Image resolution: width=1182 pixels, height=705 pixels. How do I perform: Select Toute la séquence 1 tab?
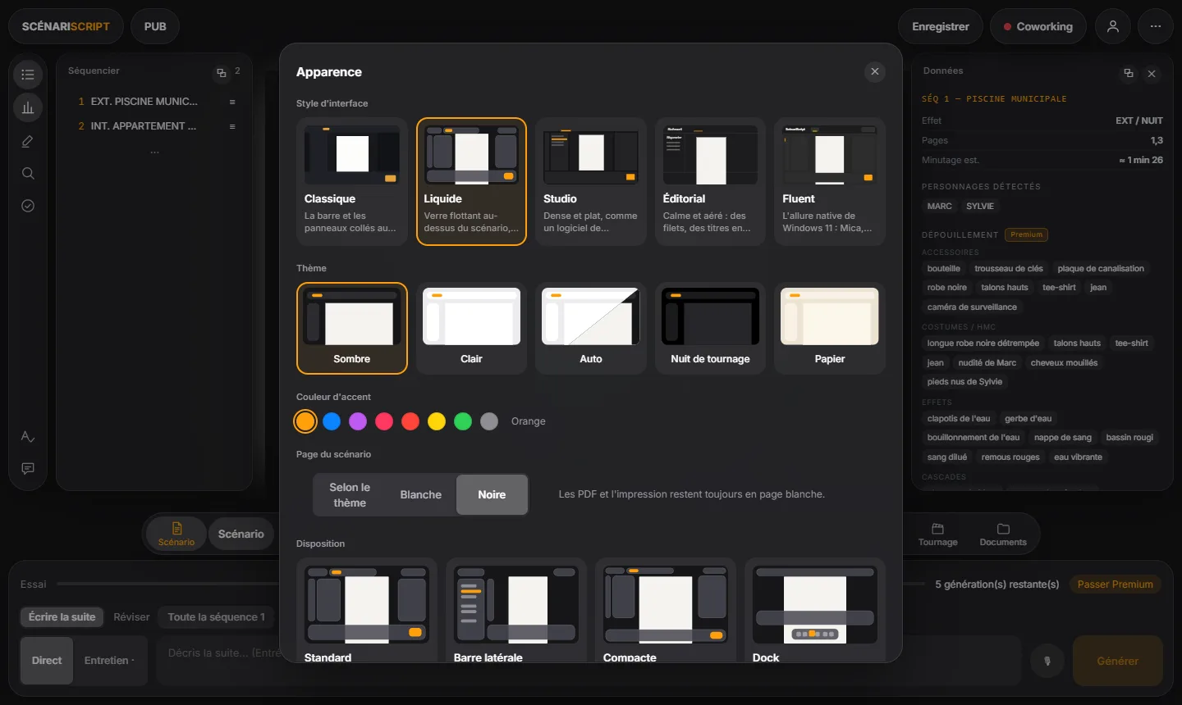click(217, 617)
